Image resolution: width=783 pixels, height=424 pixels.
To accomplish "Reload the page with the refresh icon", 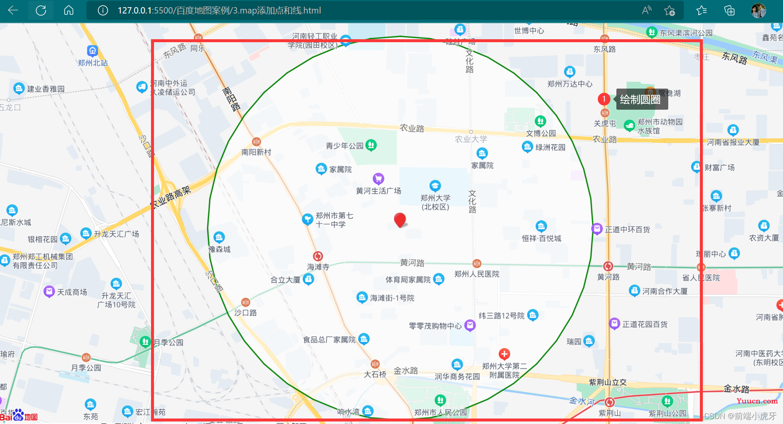I will coord(41,11).
